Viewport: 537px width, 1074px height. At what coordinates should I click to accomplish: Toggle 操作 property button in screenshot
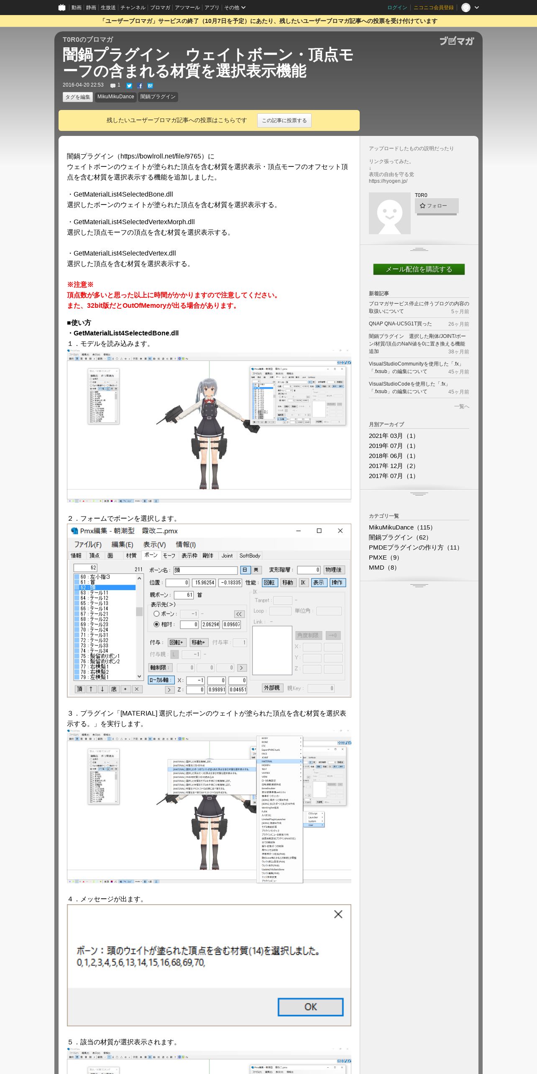pyautogui.click(x=337, y=582)
